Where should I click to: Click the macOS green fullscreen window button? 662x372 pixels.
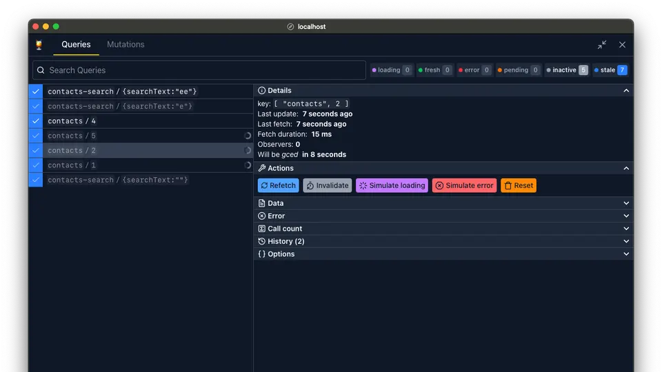coord(56,27)
